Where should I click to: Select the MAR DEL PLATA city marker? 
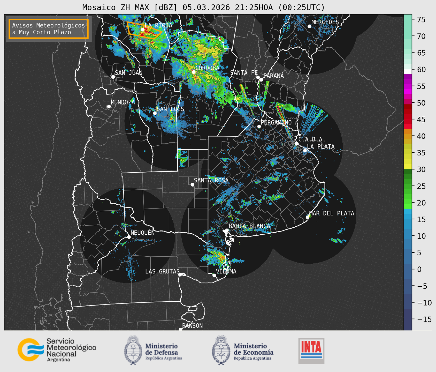307,217
